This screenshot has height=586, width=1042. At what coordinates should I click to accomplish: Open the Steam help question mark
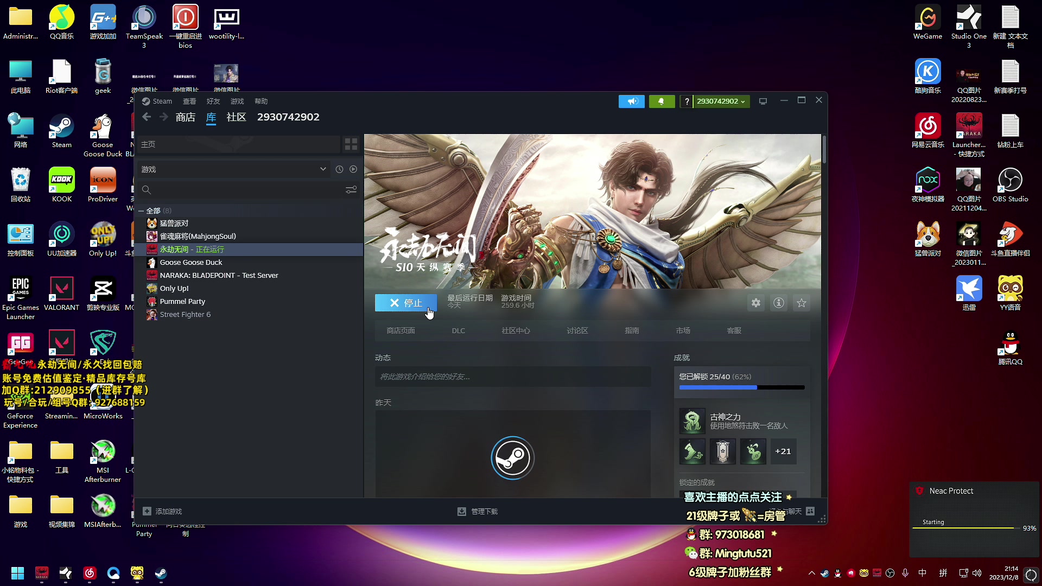[687, 101]
